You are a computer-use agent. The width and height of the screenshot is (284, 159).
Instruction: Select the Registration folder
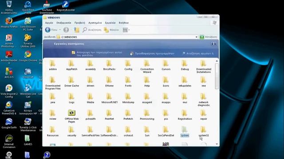185,115
